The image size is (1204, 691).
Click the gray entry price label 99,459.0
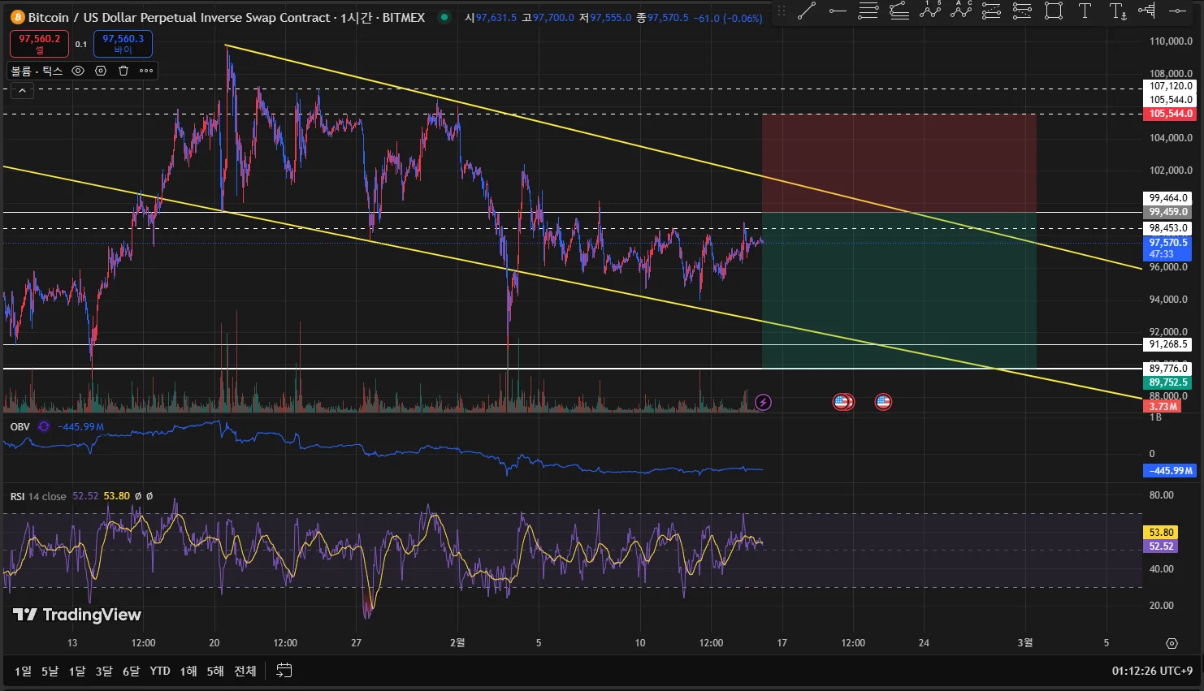1168,212
